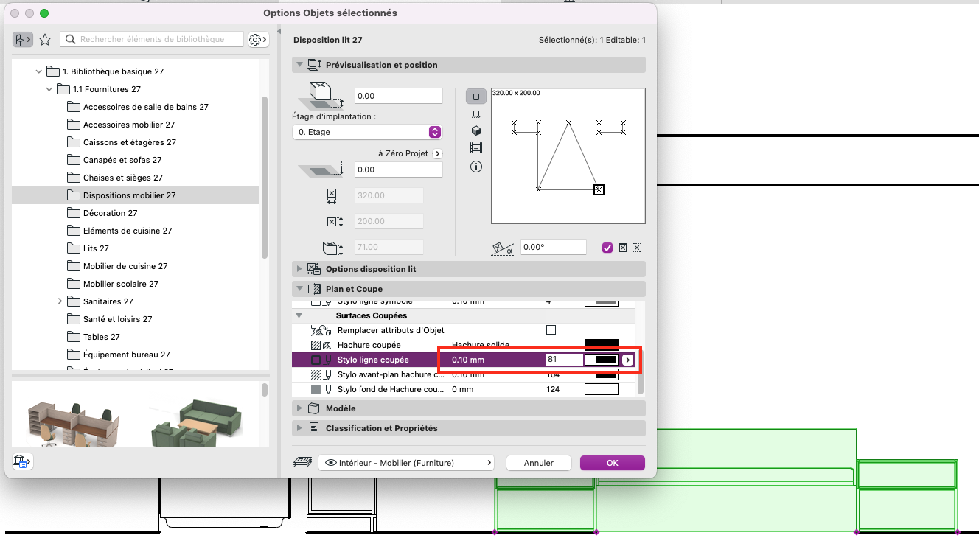Image resolution: width=979 pixels, height=555 pixels.
Task: Expand the Sanitaires 27 folder
Action: pyautogui.click(x=60, y=301)
